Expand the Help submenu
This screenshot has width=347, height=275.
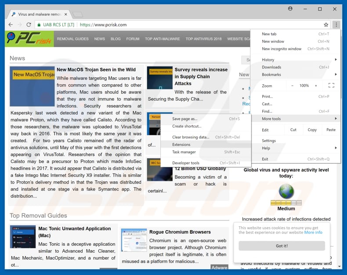pos(296,148)
